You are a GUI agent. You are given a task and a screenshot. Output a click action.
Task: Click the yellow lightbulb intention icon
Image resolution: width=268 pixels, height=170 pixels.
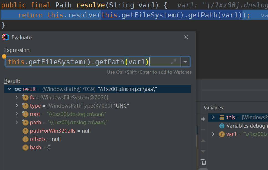tap(4, 57)
